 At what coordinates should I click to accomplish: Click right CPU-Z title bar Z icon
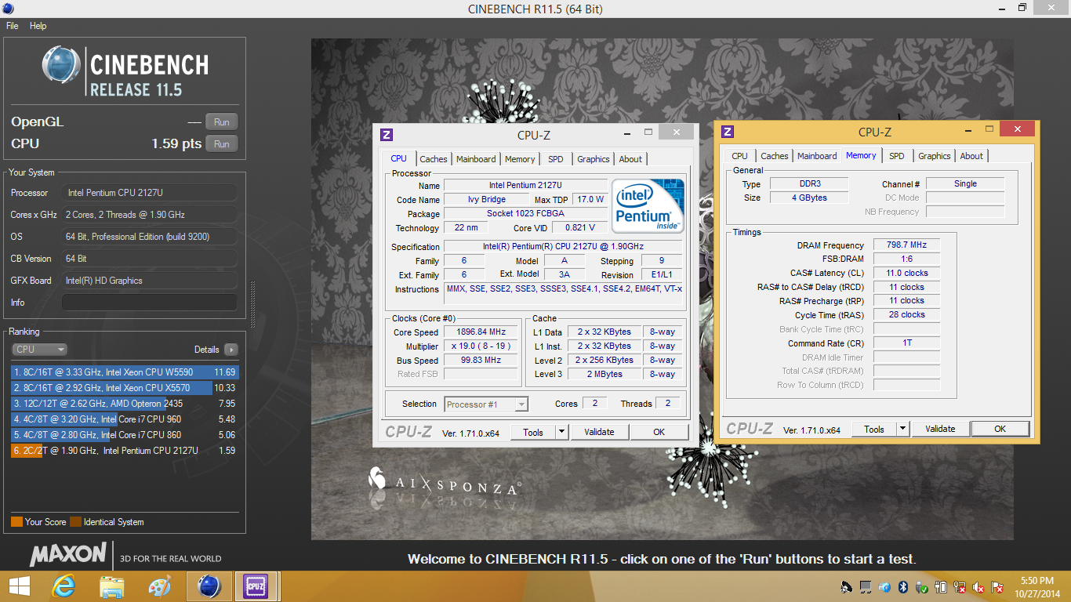(728, 132)
